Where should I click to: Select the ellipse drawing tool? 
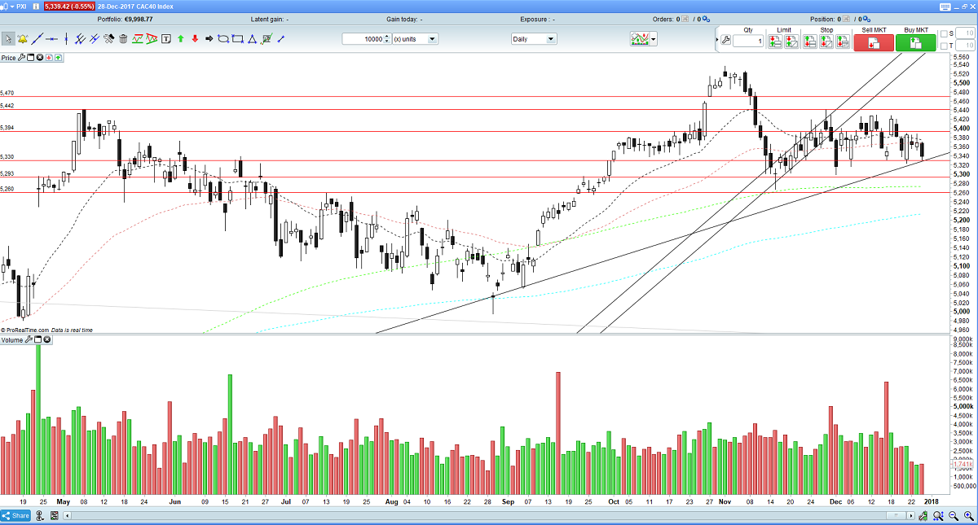(x=222, y=38)
